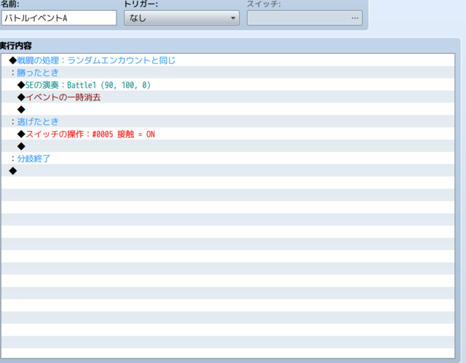Select the 分岐終了 line

(228, 158)
